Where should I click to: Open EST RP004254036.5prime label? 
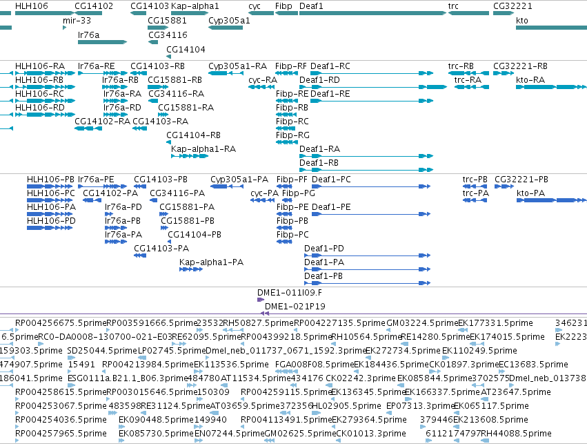61,420
